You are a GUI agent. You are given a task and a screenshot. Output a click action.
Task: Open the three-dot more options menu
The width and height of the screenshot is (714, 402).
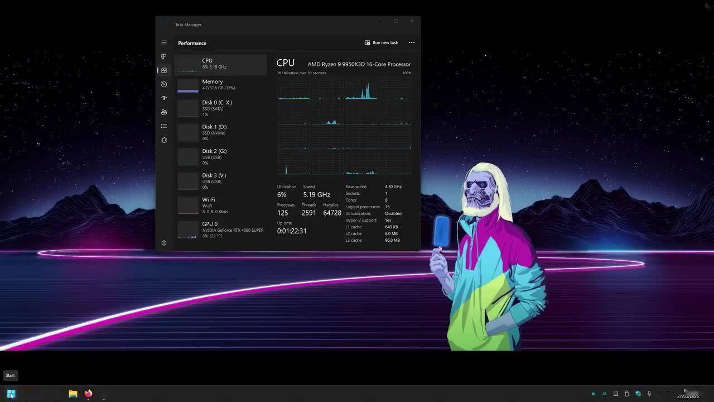pos(412,42)
